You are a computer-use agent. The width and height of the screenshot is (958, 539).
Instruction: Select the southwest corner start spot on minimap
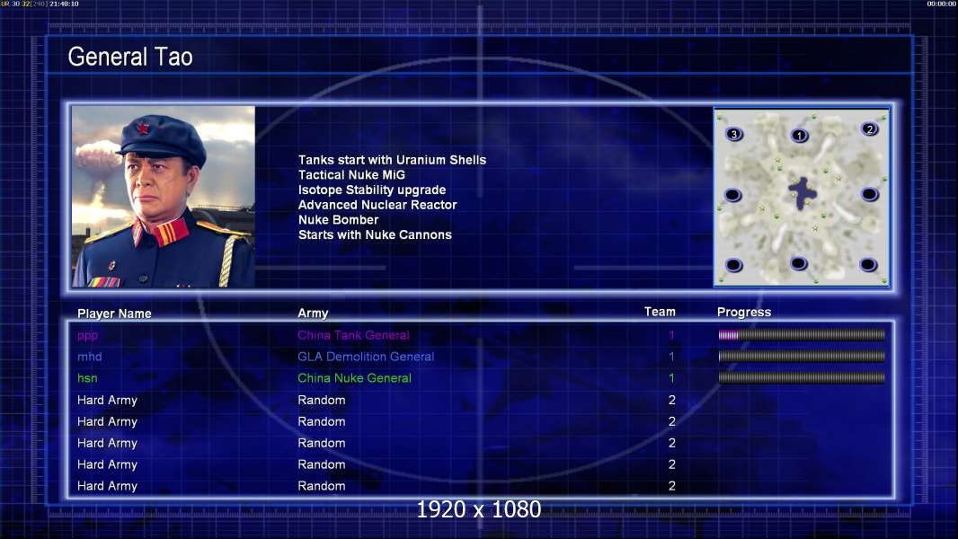(x=733, y=265)
